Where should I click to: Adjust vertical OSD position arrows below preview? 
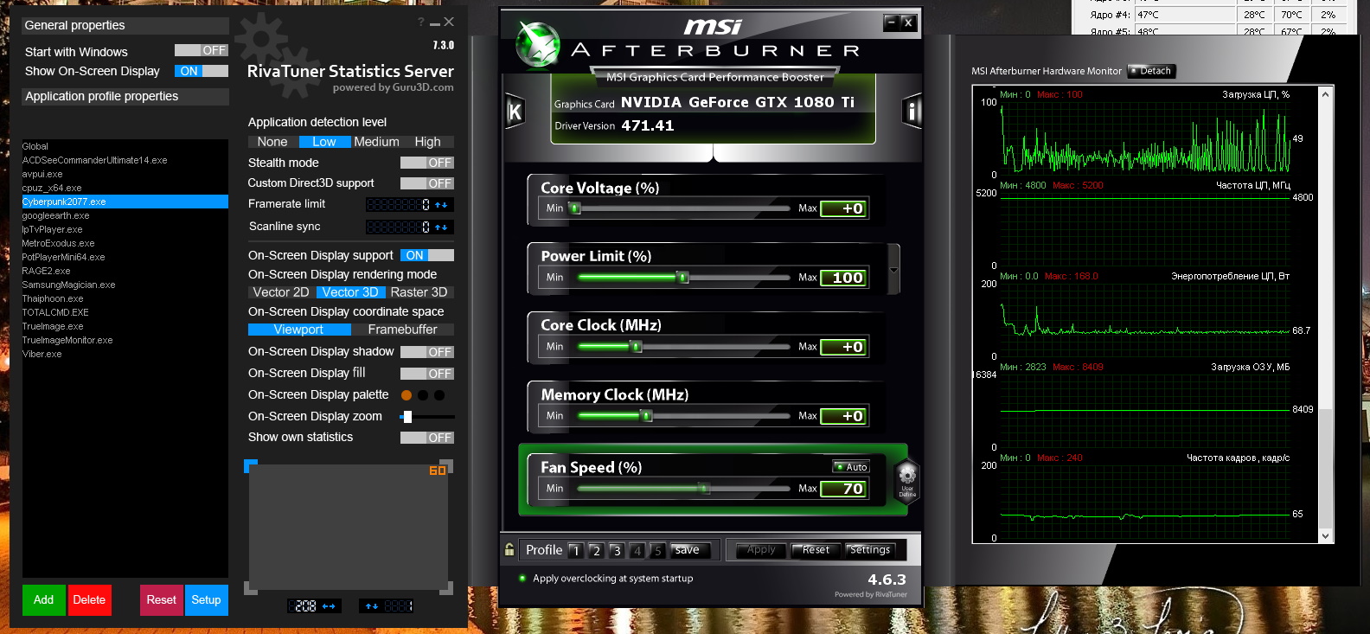[x=372, y=606]
